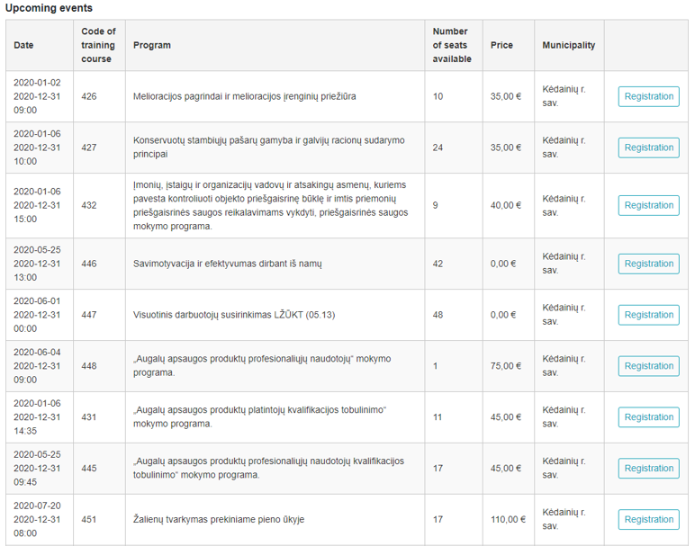Click Registration for course 426
The width and height of the screenshot is (695, 546).
pyautogui.click(x=648, y=96)
